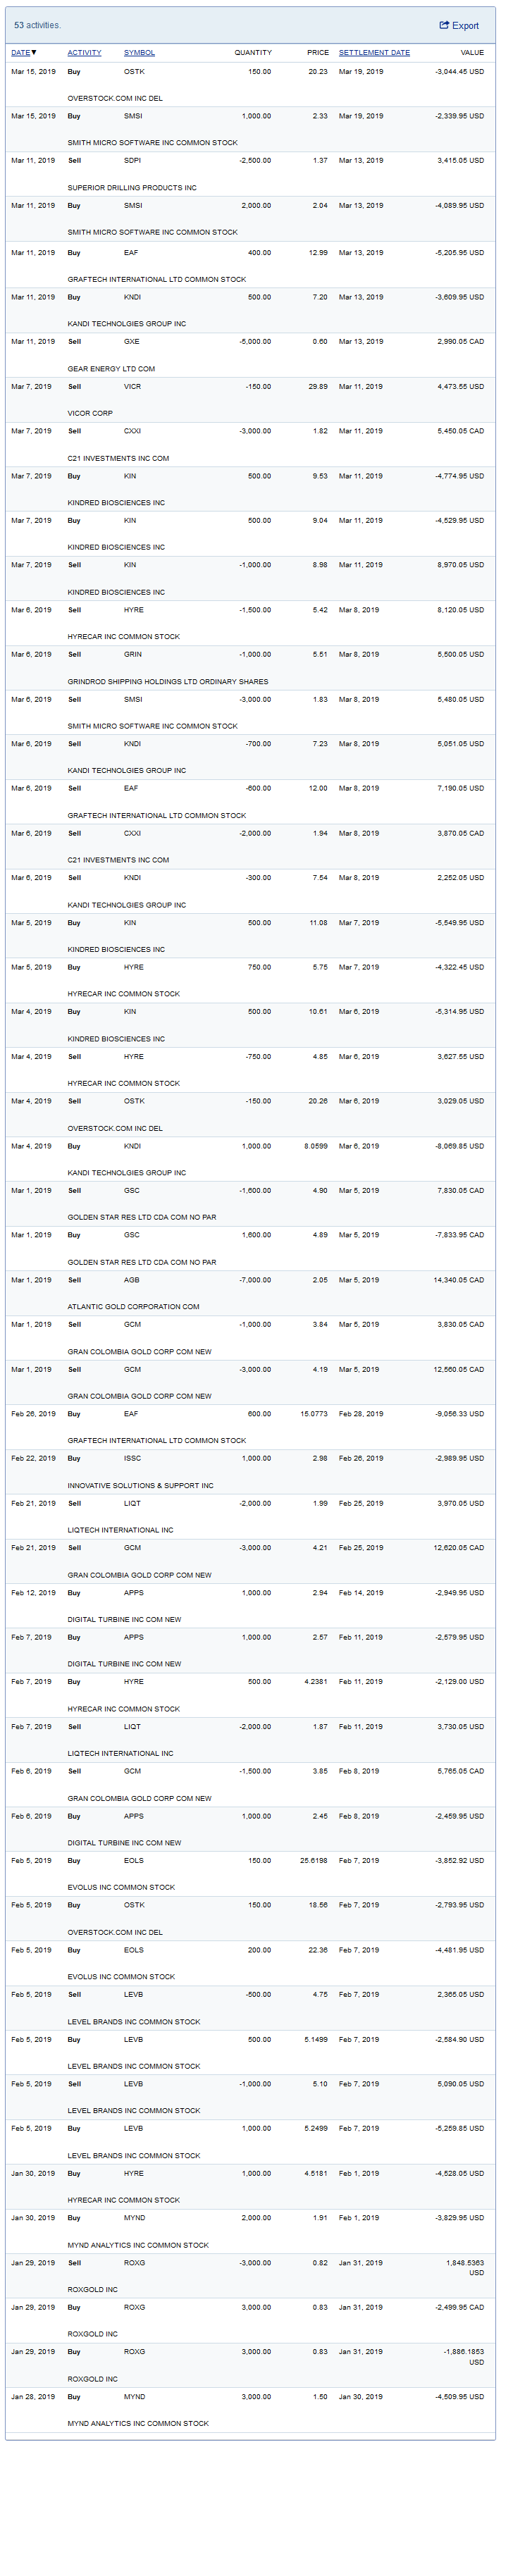This screenshot has height=2576, width=513.
Task: Click the Export button label
Action: (465, 26)
